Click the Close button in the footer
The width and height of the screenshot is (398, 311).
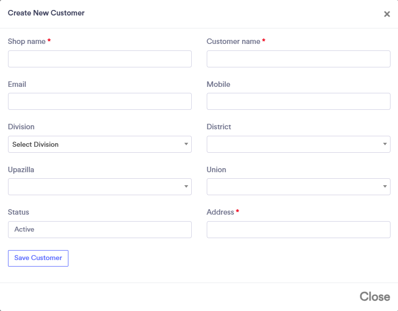(375, 297)
